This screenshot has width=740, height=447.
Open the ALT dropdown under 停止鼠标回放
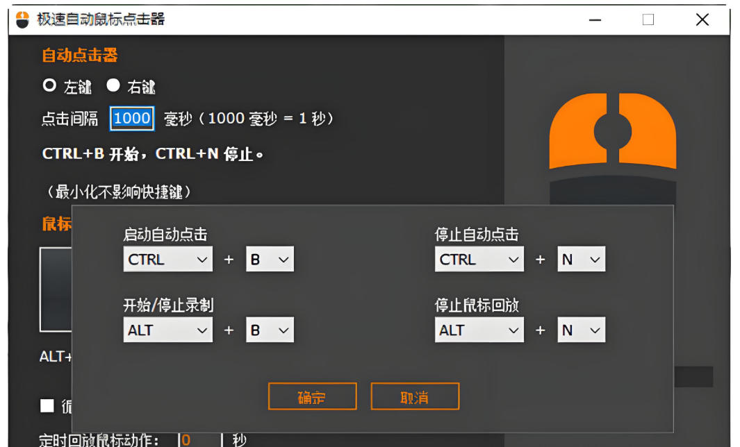click(479, 330)
